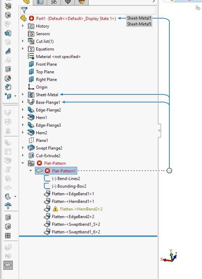Click the filter funnel icon

tap(24, 10)
